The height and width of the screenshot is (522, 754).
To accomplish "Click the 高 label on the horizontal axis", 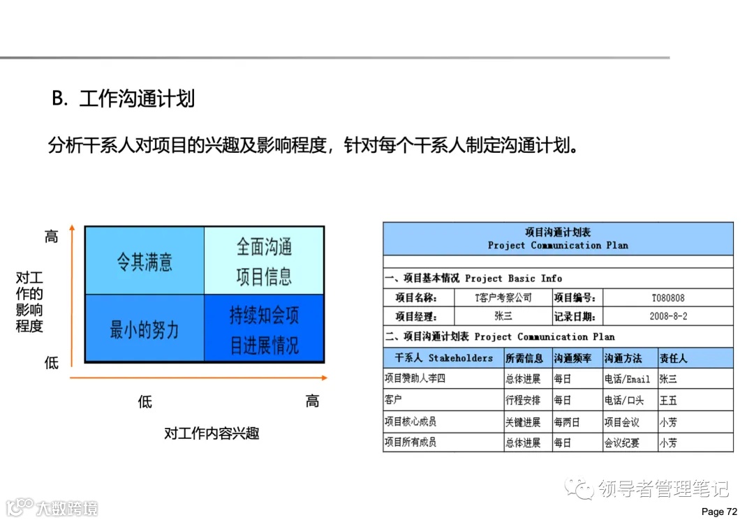I will tap(312, 401).
